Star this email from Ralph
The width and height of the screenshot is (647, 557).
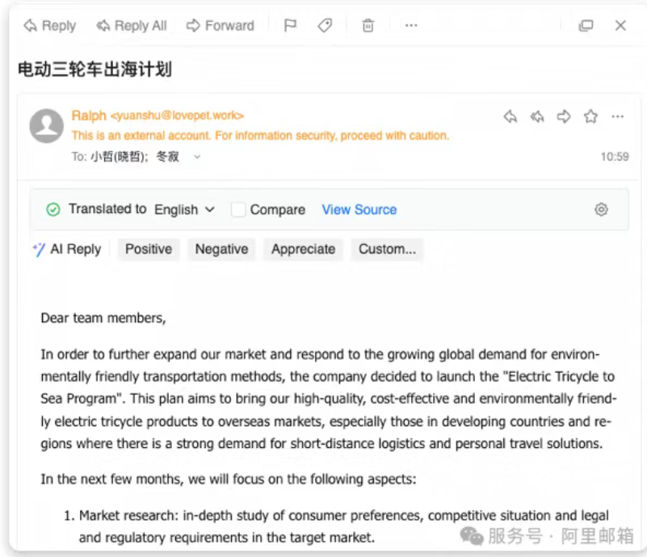tap(590, 117)
